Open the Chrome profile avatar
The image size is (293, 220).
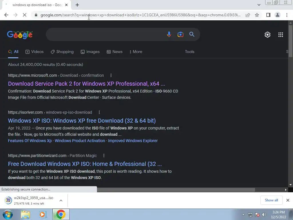[278, 15]
